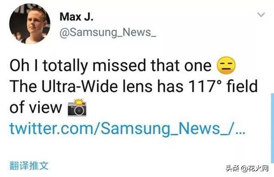This screenshot has height=177, width=274.
Task: Click the expressionless face emoji
Action: click(x=226, y=66)
